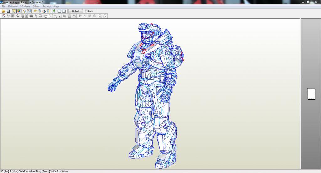Choose the select-and-move parts tool
The height and width of the screenshot is (173, 321).
[3, 16]
